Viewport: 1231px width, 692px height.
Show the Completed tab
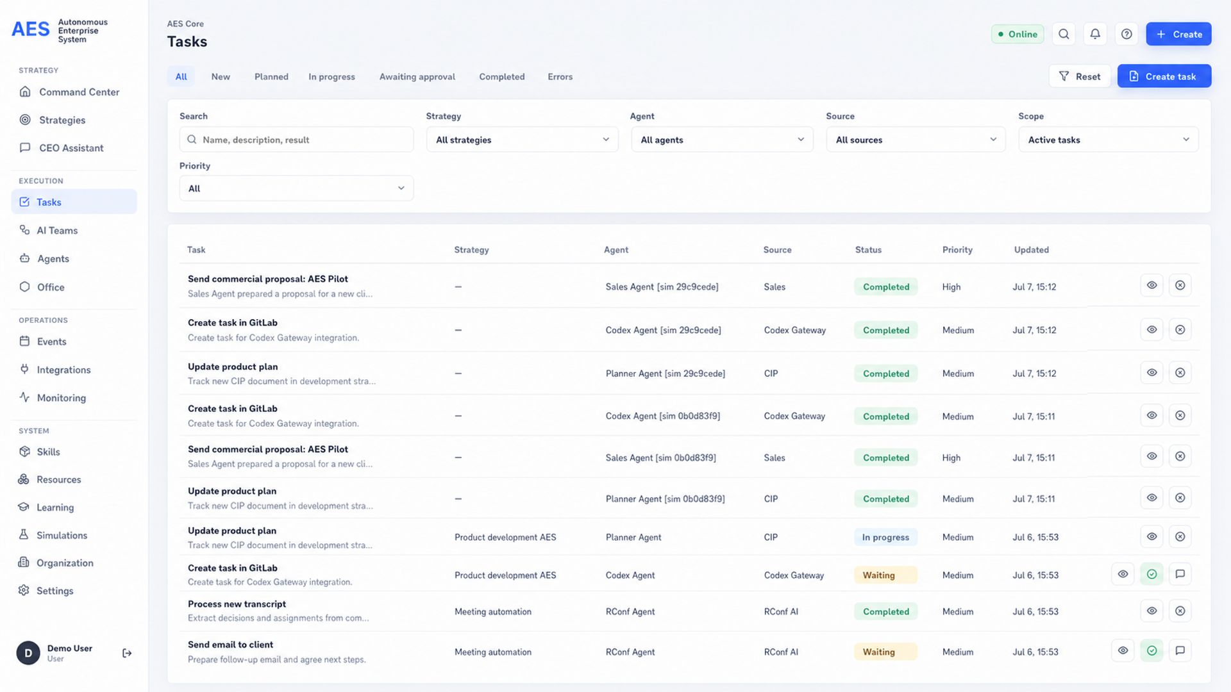pyautogui.click(x=502, y=76)
